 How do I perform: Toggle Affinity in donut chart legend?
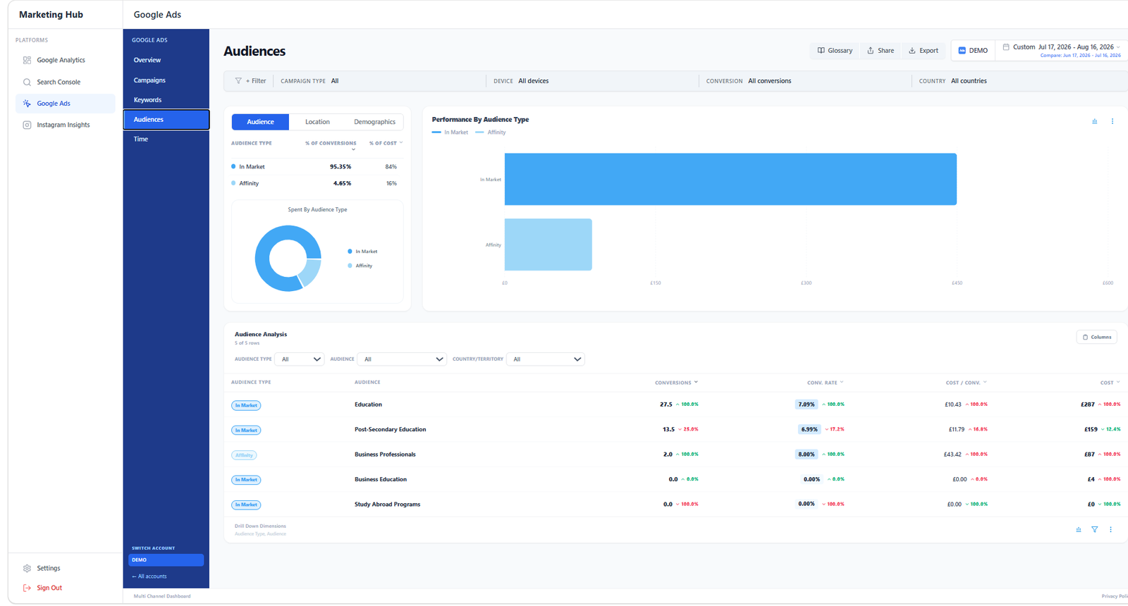pos(360,266)
